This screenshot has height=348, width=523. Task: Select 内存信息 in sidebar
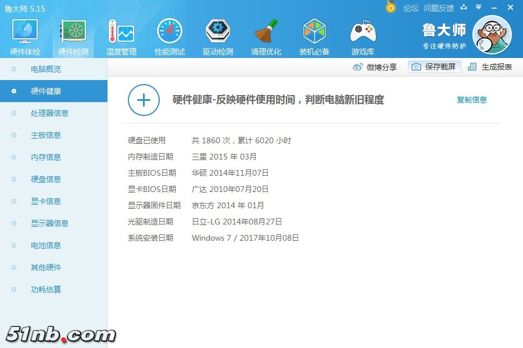pos(53,157)
